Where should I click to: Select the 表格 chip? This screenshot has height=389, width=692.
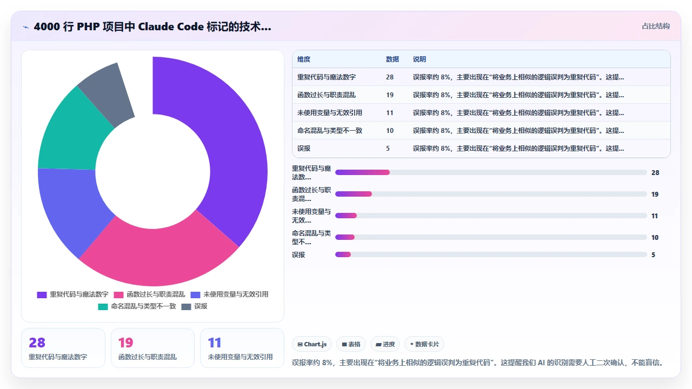pyautogui.click(x=351, y=344)
